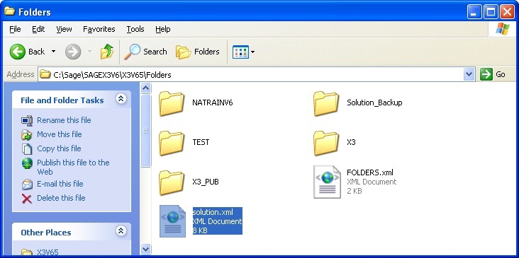Image resolution: width=519 pixels, height=258 pixels.
Task: Click Publish this file to the Web
Action: (73, 167)
